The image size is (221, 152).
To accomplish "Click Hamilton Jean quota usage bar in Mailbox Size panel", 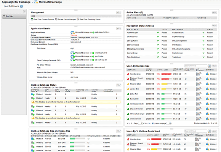I will [x=167, y=74].
